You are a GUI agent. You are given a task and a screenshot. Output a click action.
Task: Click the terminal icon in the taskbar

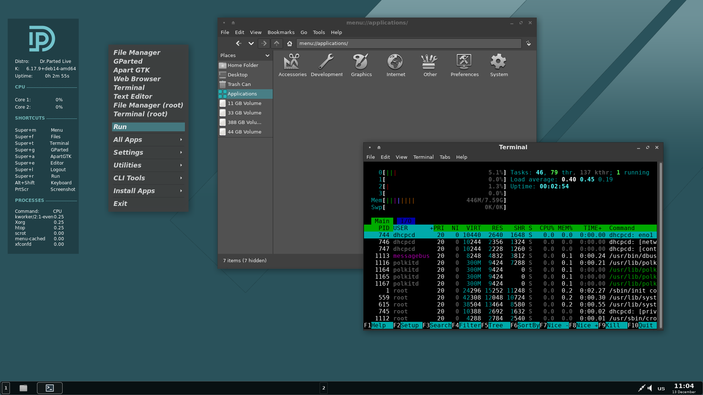tap(50, 388)
